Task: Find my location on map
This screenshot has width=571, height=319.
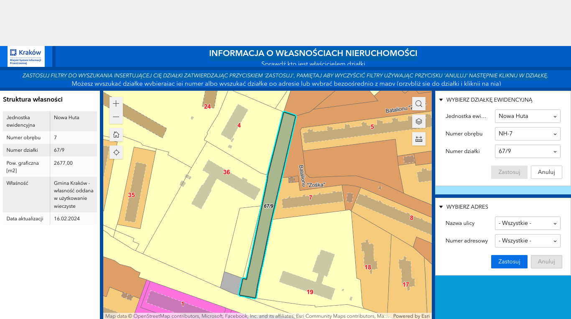Action: pos(116,152)
